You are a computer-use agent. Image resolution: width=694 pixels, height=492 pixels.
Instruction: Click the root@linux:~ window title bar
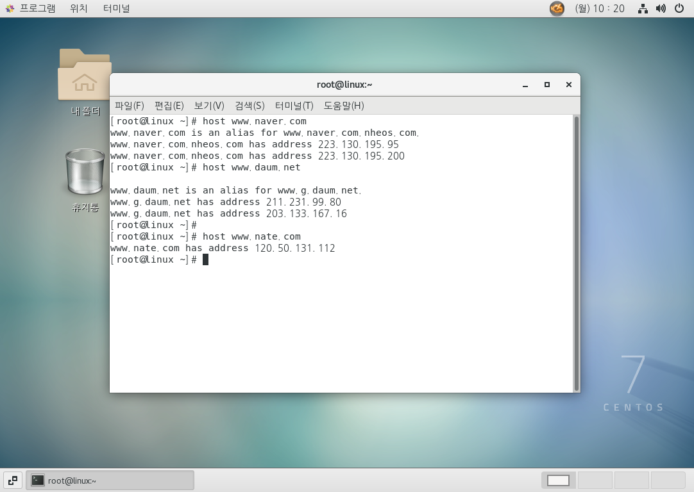tap(344, 85)
